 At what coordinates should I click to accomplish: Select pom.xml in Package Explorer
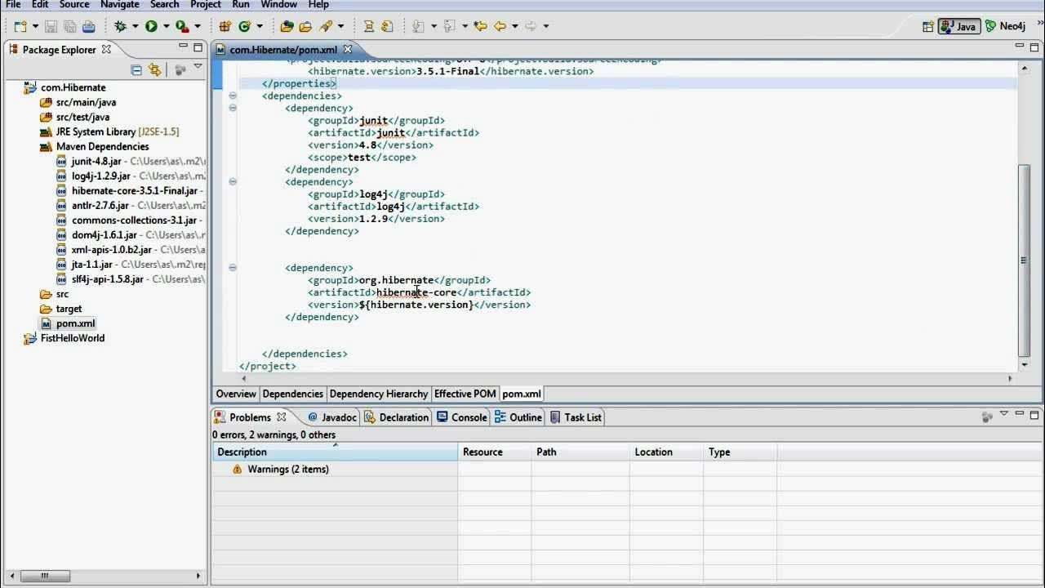point(68,323)
